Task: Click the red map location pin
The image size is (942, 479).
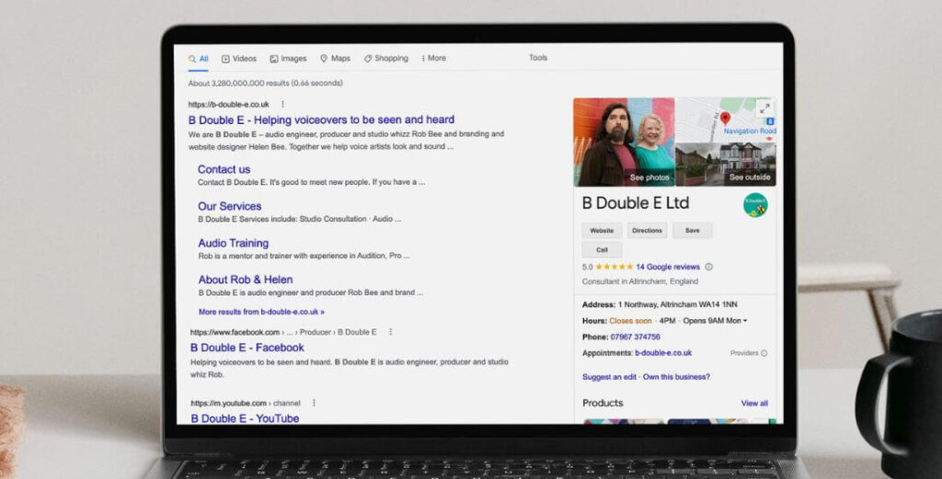Action: pyautogui.click(x=725, y=119)
